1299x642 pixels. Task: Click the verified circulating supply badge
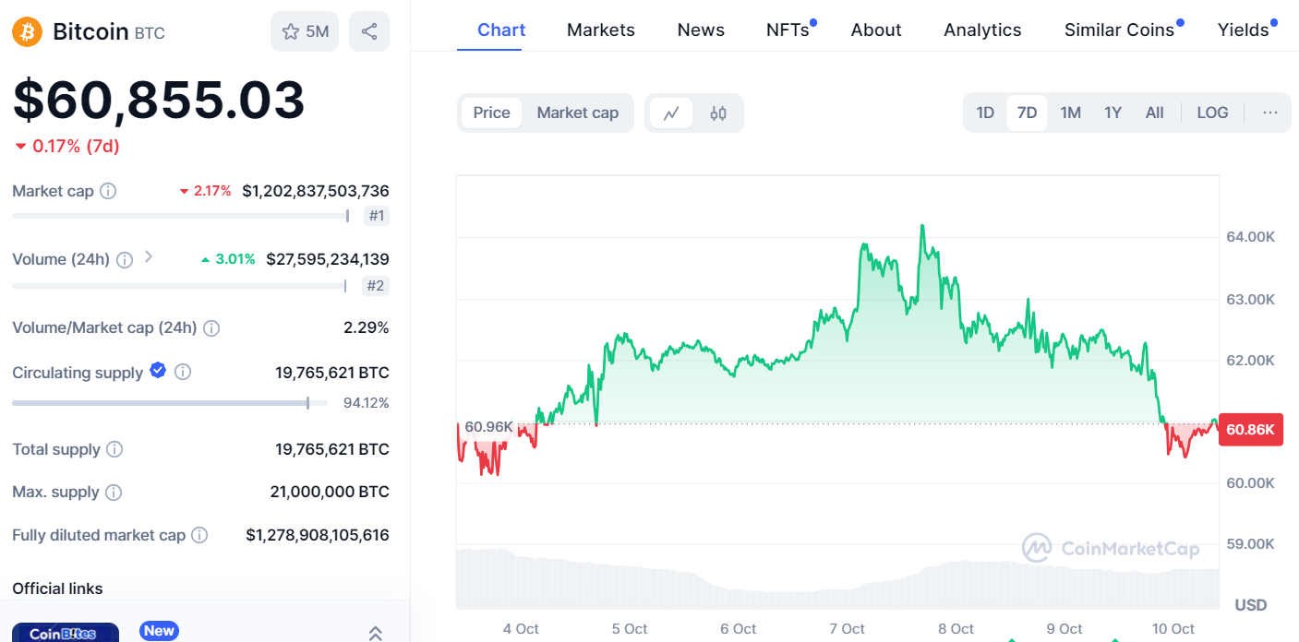[x=158, y=371]
